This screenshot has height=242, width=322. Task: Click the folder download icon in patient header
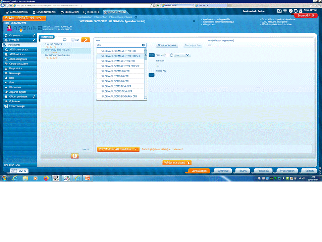tap(30, 28)
